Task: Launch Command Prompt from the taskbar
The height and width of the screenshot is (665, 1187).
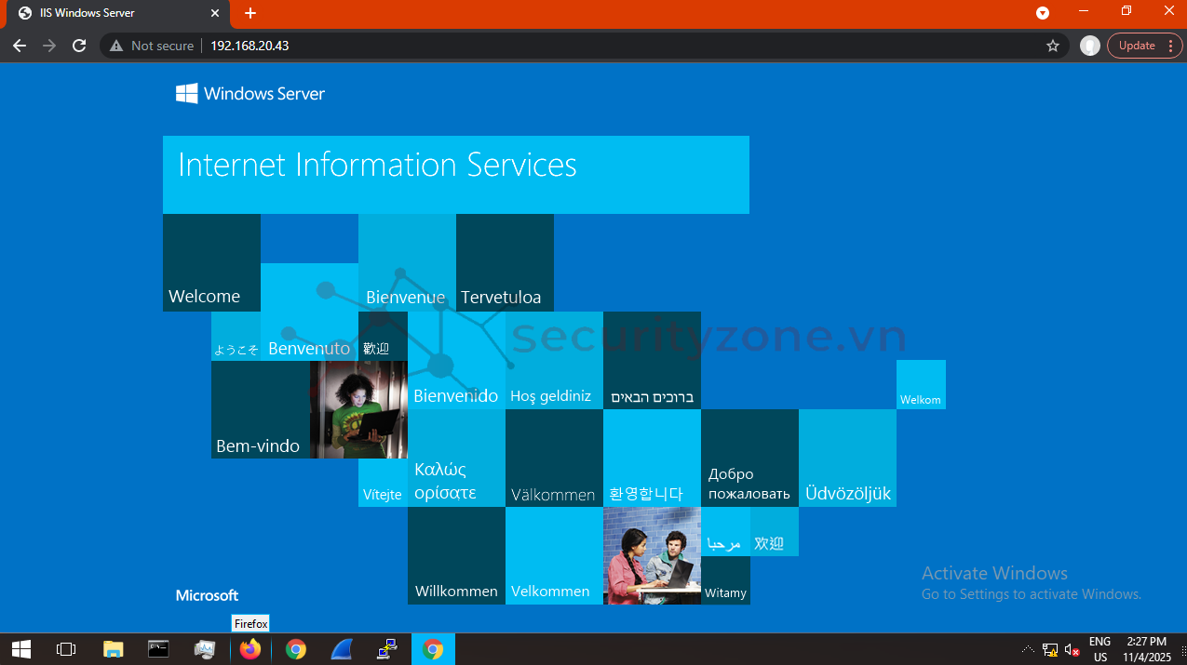Action: pos(158,648)
